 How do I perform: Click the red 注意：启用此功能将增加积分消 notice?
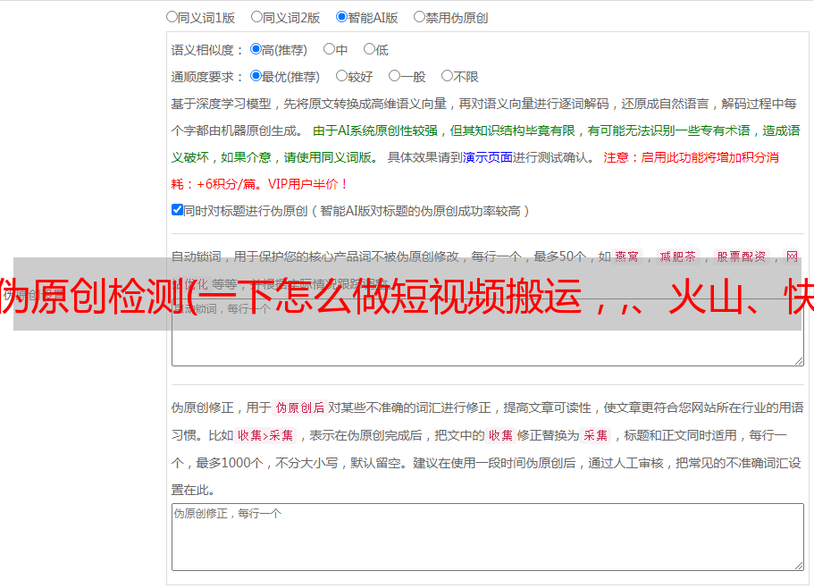[x=691, y=157]
